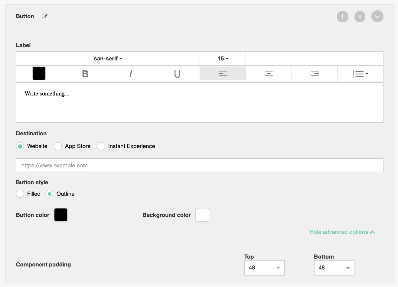Click Hide advanced options link

[x=342, y=232]
